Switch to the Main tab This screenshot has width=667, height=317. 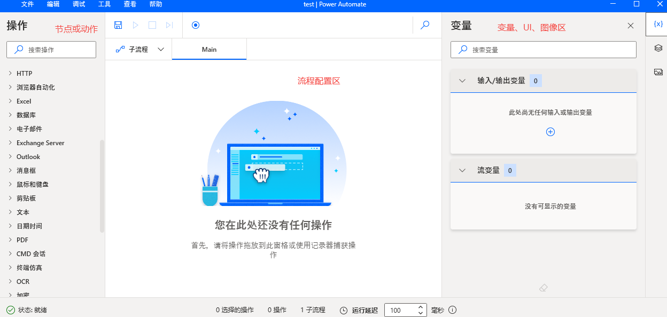(x=209, y=49)
